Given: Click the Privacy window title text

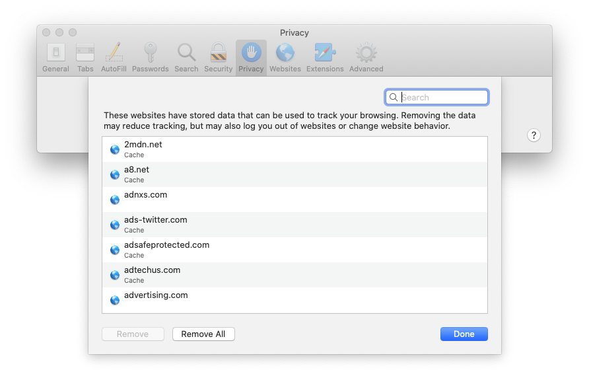Looking at the screenshot, I should [294, 32].
